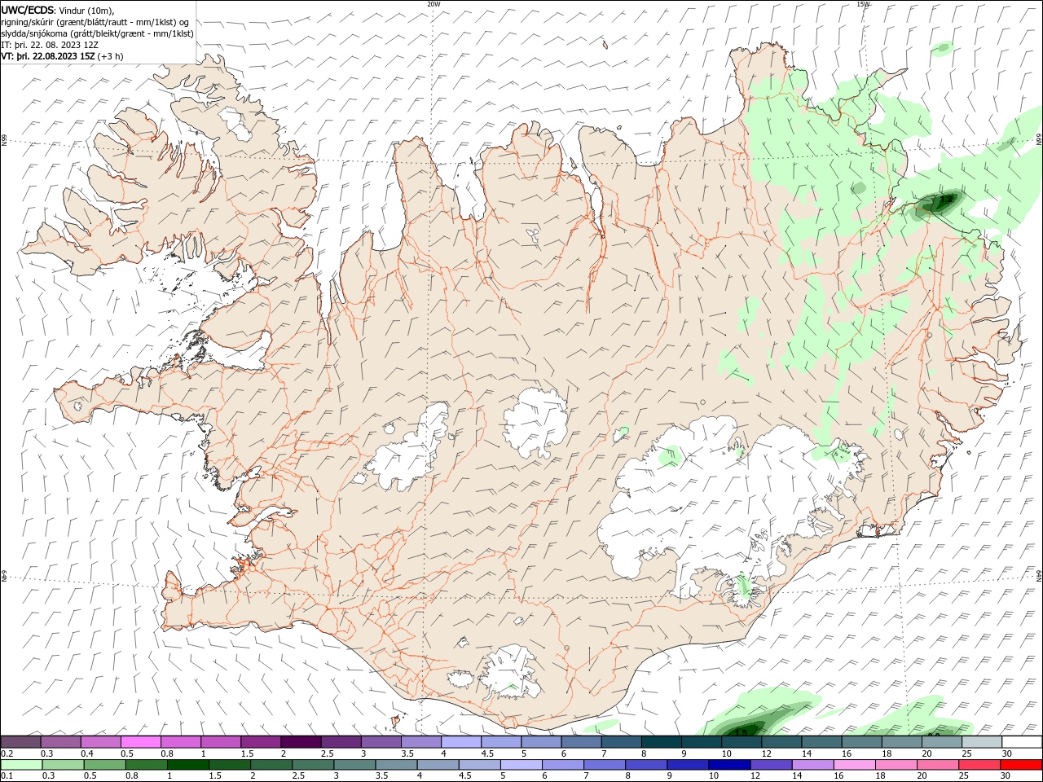The width and height of the screenshot is (1043, 782).
Task: Click the 'VT: þri. 22.08.2023 15Z (+3 h)' line
Action: (63, 56)
